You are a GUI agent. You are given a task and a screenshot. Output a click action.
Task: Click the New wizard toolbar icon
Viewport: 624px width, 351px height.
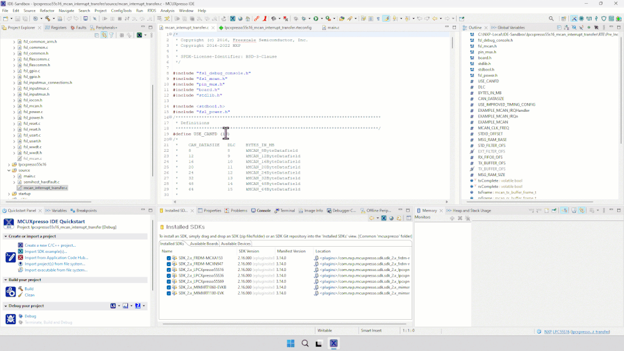(6, 19)
